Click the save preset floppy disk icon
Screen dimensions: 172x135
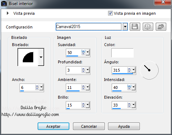tap(135, 27)
